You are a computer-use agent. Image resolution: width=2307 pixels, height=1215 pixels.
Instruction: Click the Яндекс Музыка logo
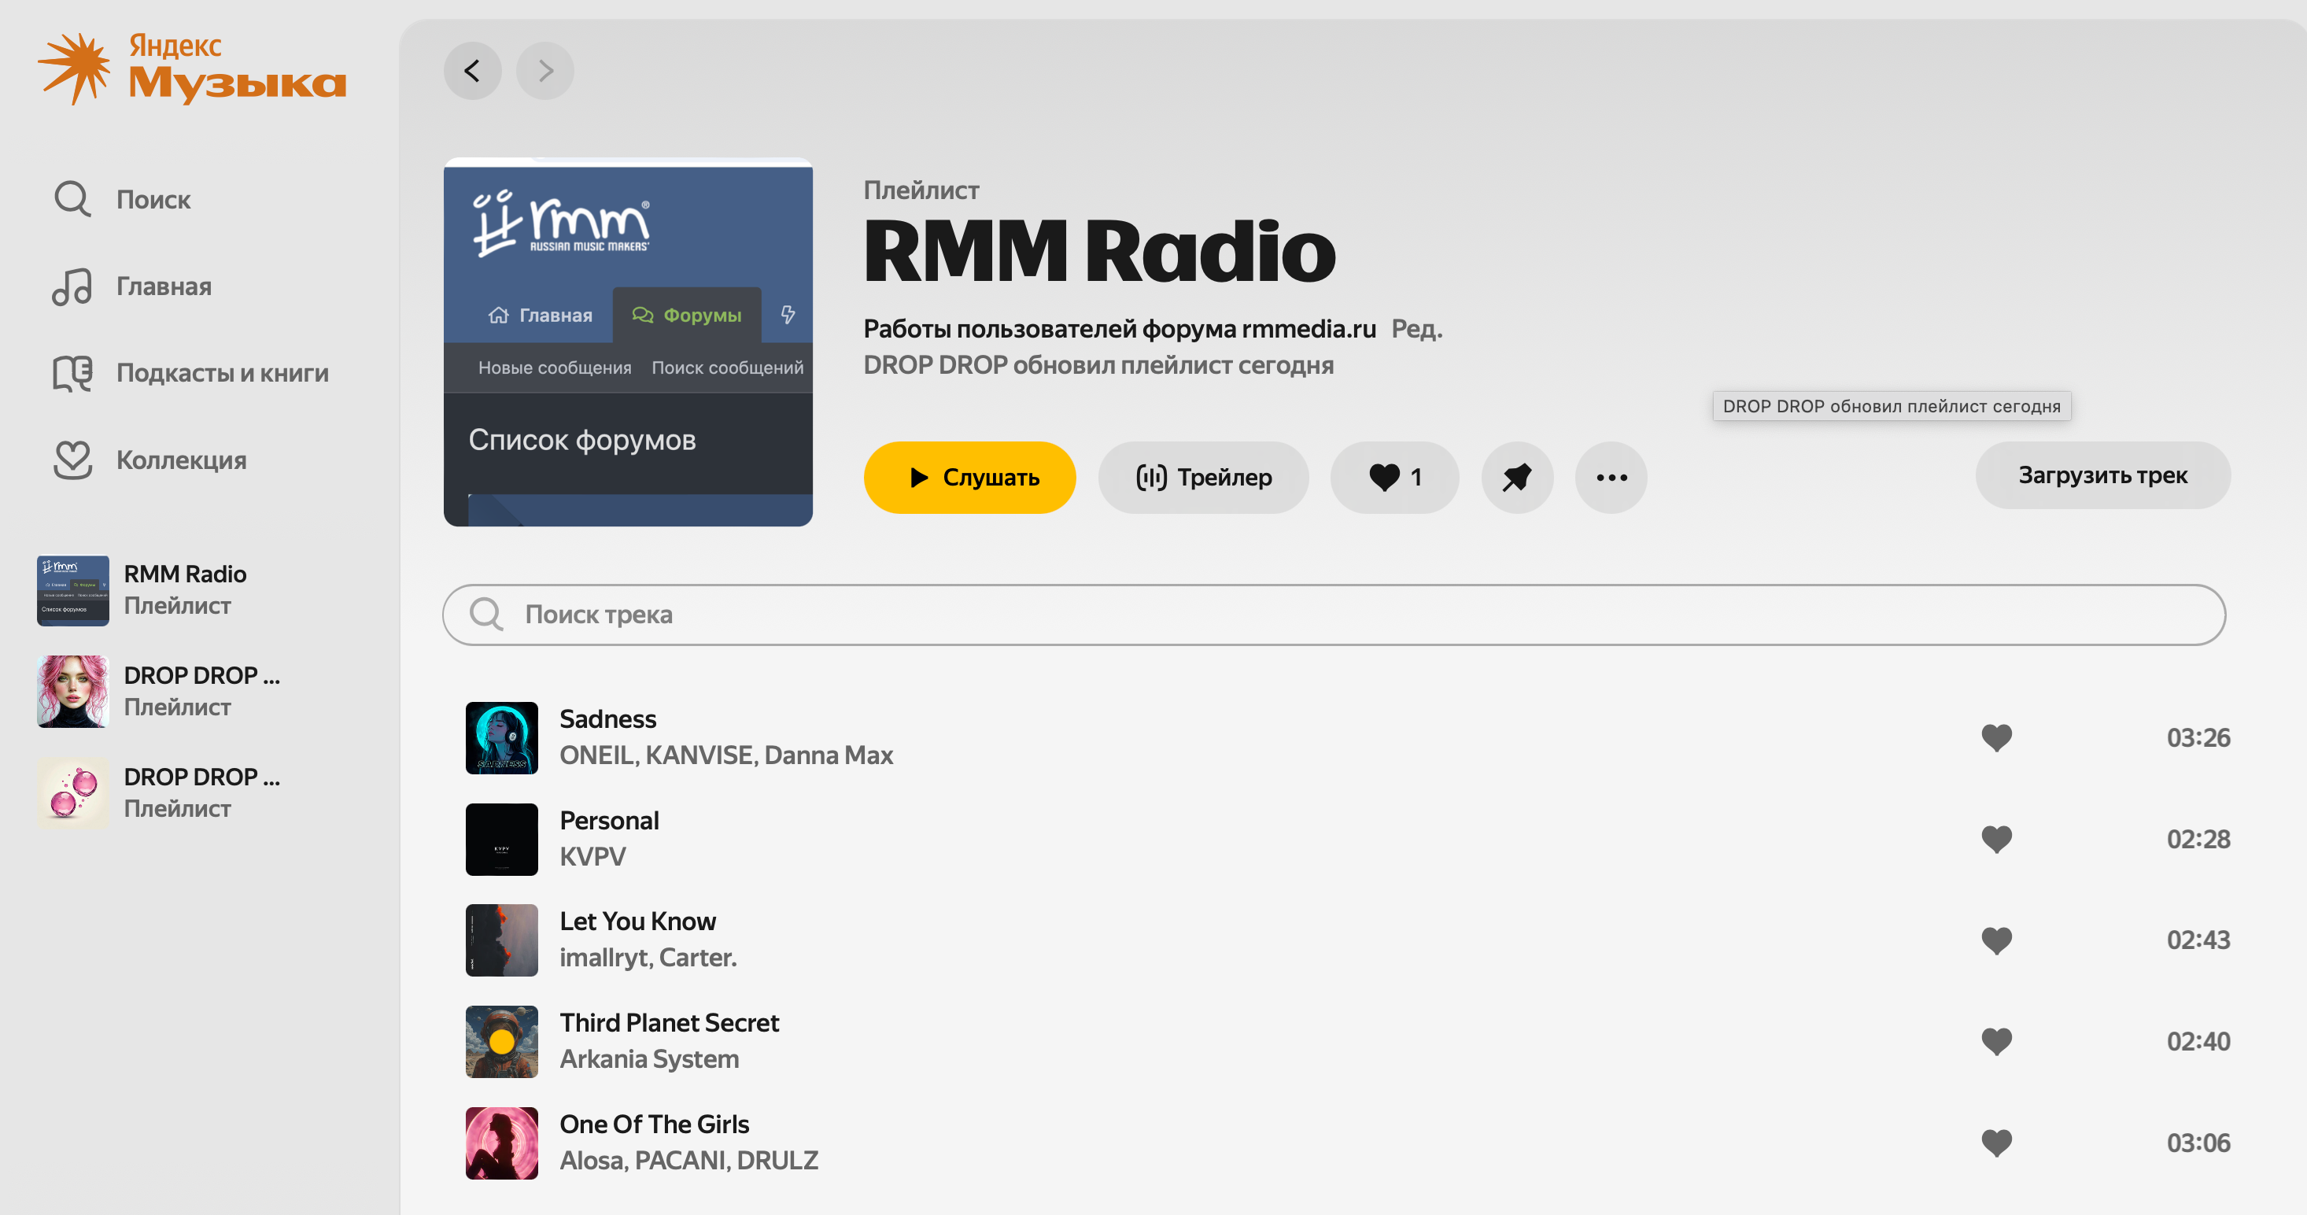click(x=192, y=68)
